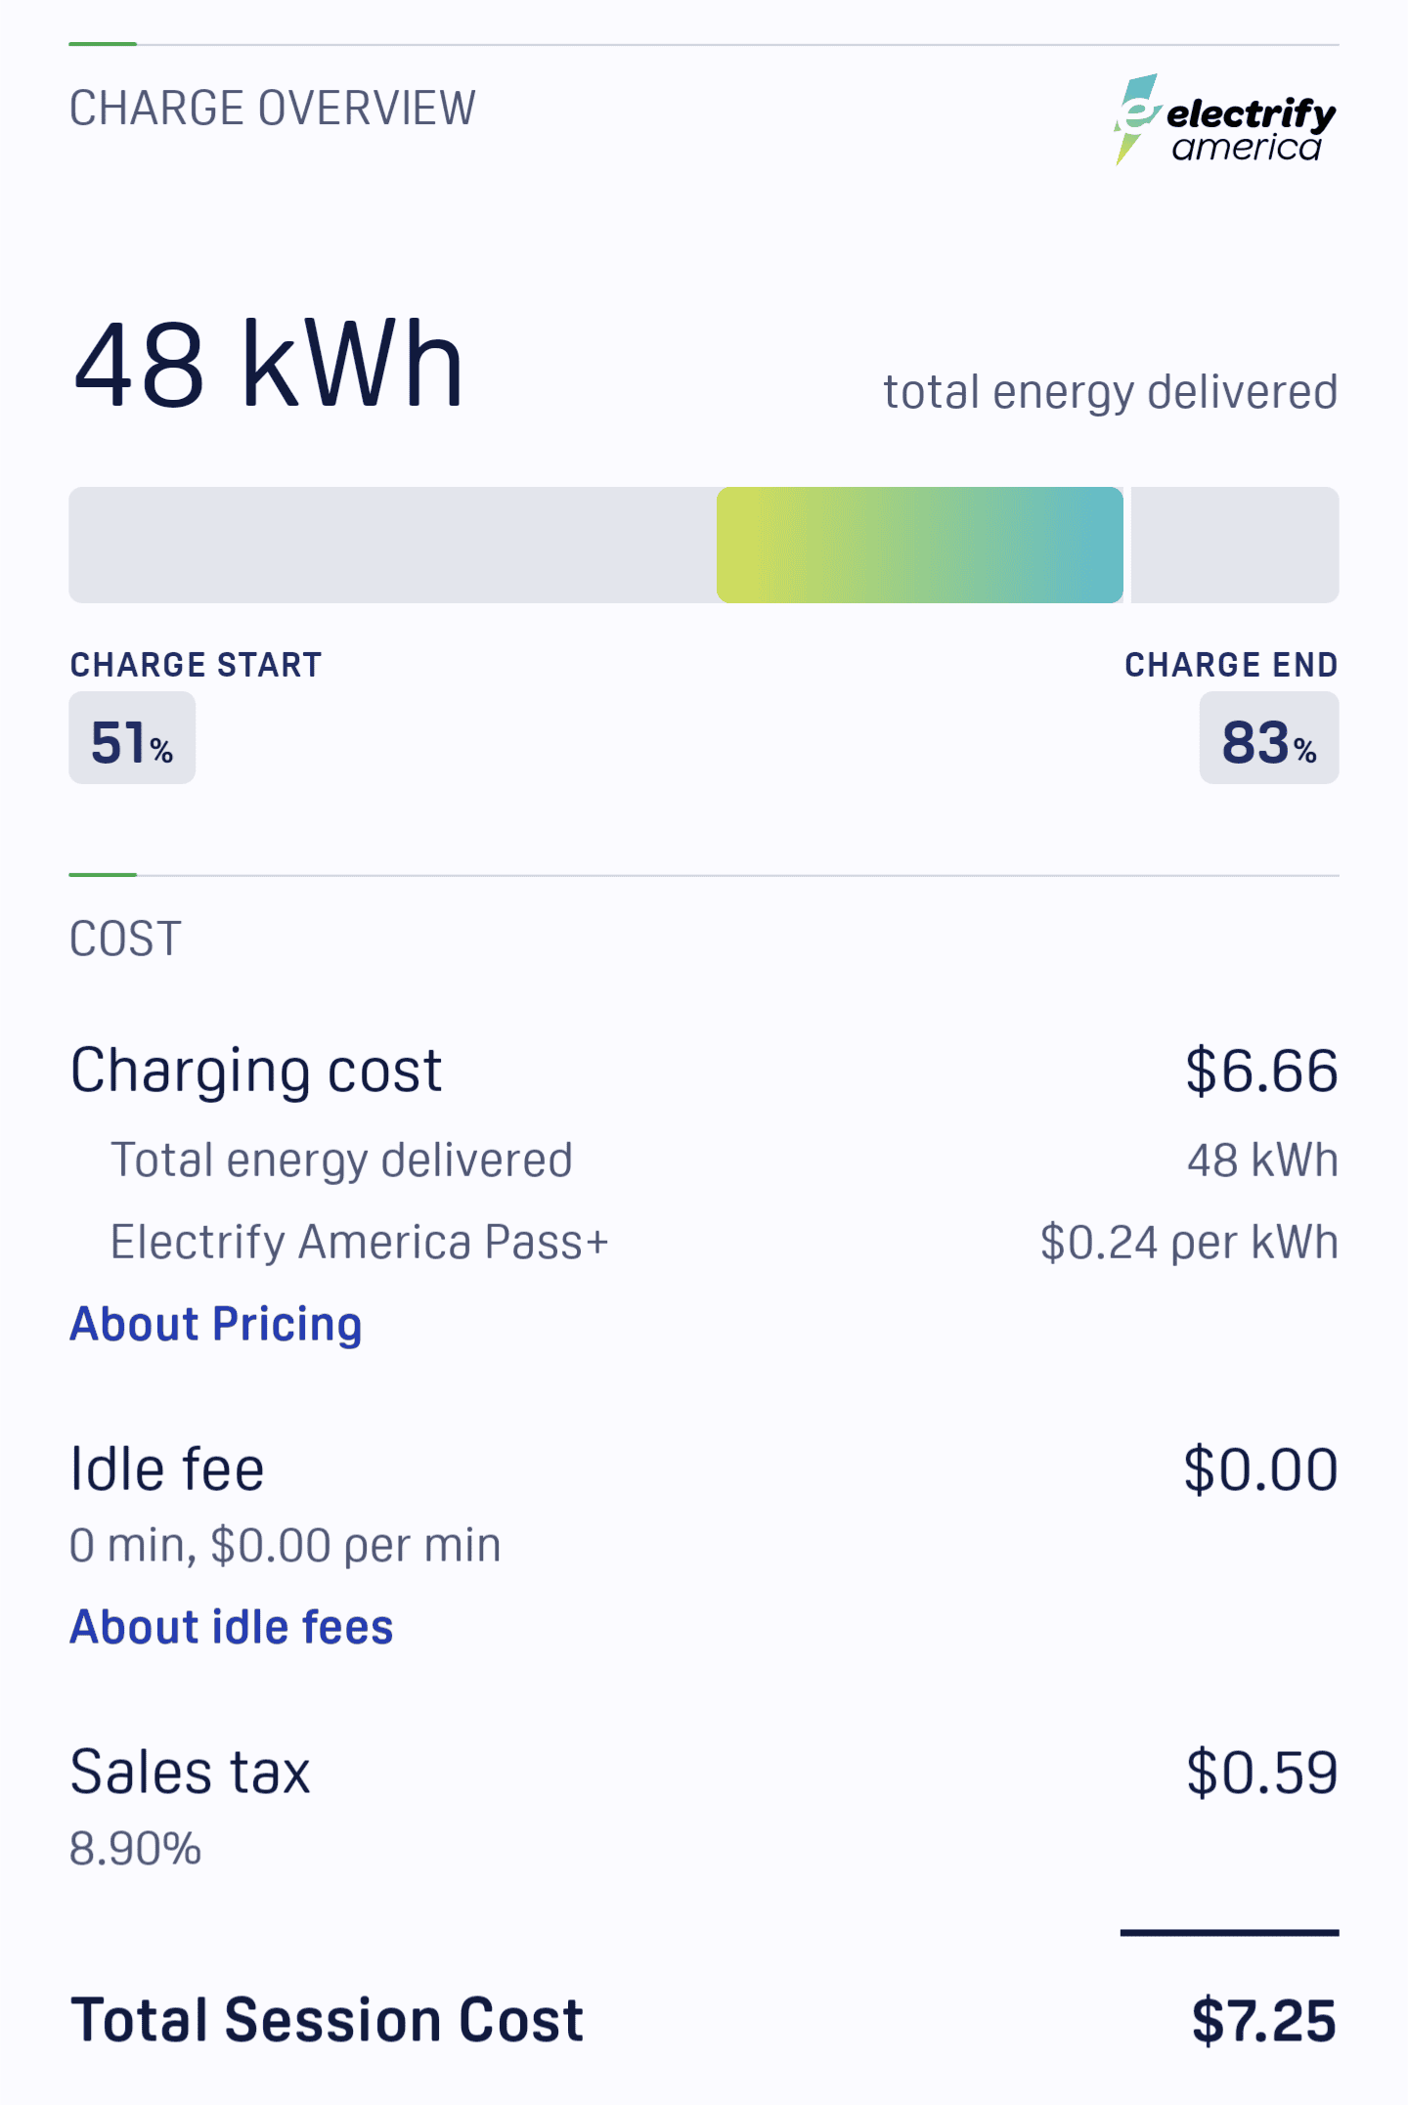Viewport: 1408px width, 2105px height.
Task: Click the CHARGE OVERVIEW section title
Action: (273, 108)
